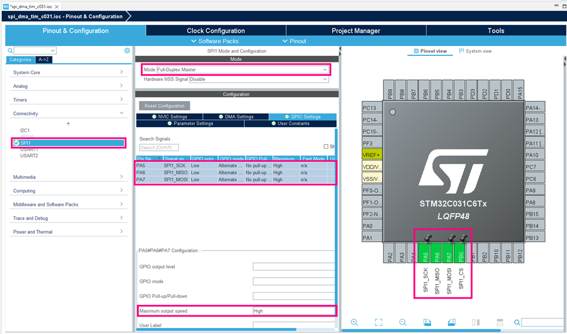
Task: Expand the Timers category
Action: [x=68, y=100]
